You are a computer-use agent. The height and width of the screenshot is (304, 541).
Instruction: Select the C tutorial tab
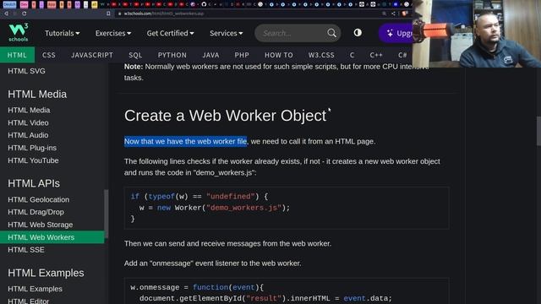(352, 55)
